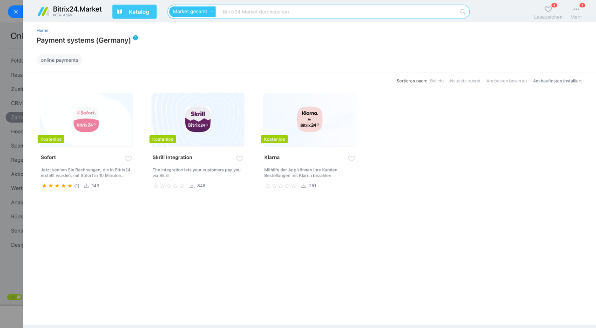Select CRM item in background sidebar
This screenshot has width=596, height=328.
pos(17,103)
